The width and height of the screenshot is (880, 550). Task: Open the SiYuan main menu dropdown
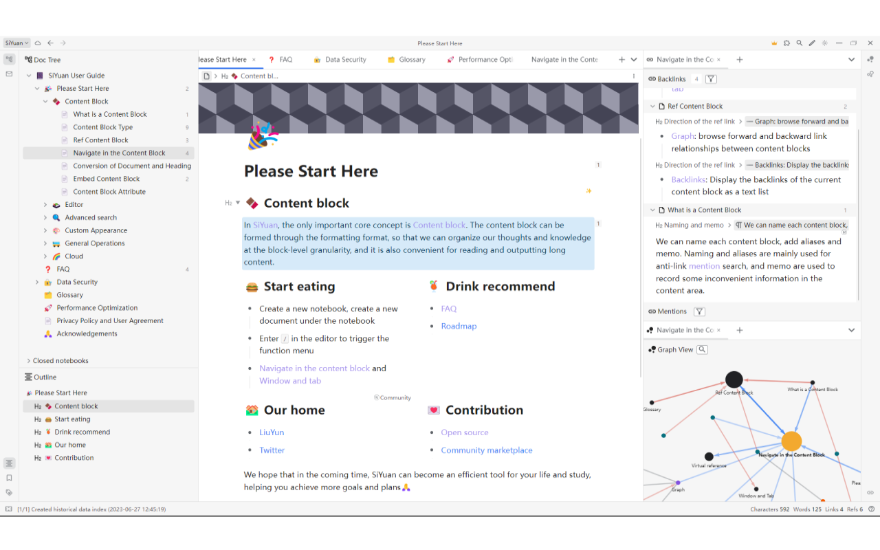click(x=16, y=43)
